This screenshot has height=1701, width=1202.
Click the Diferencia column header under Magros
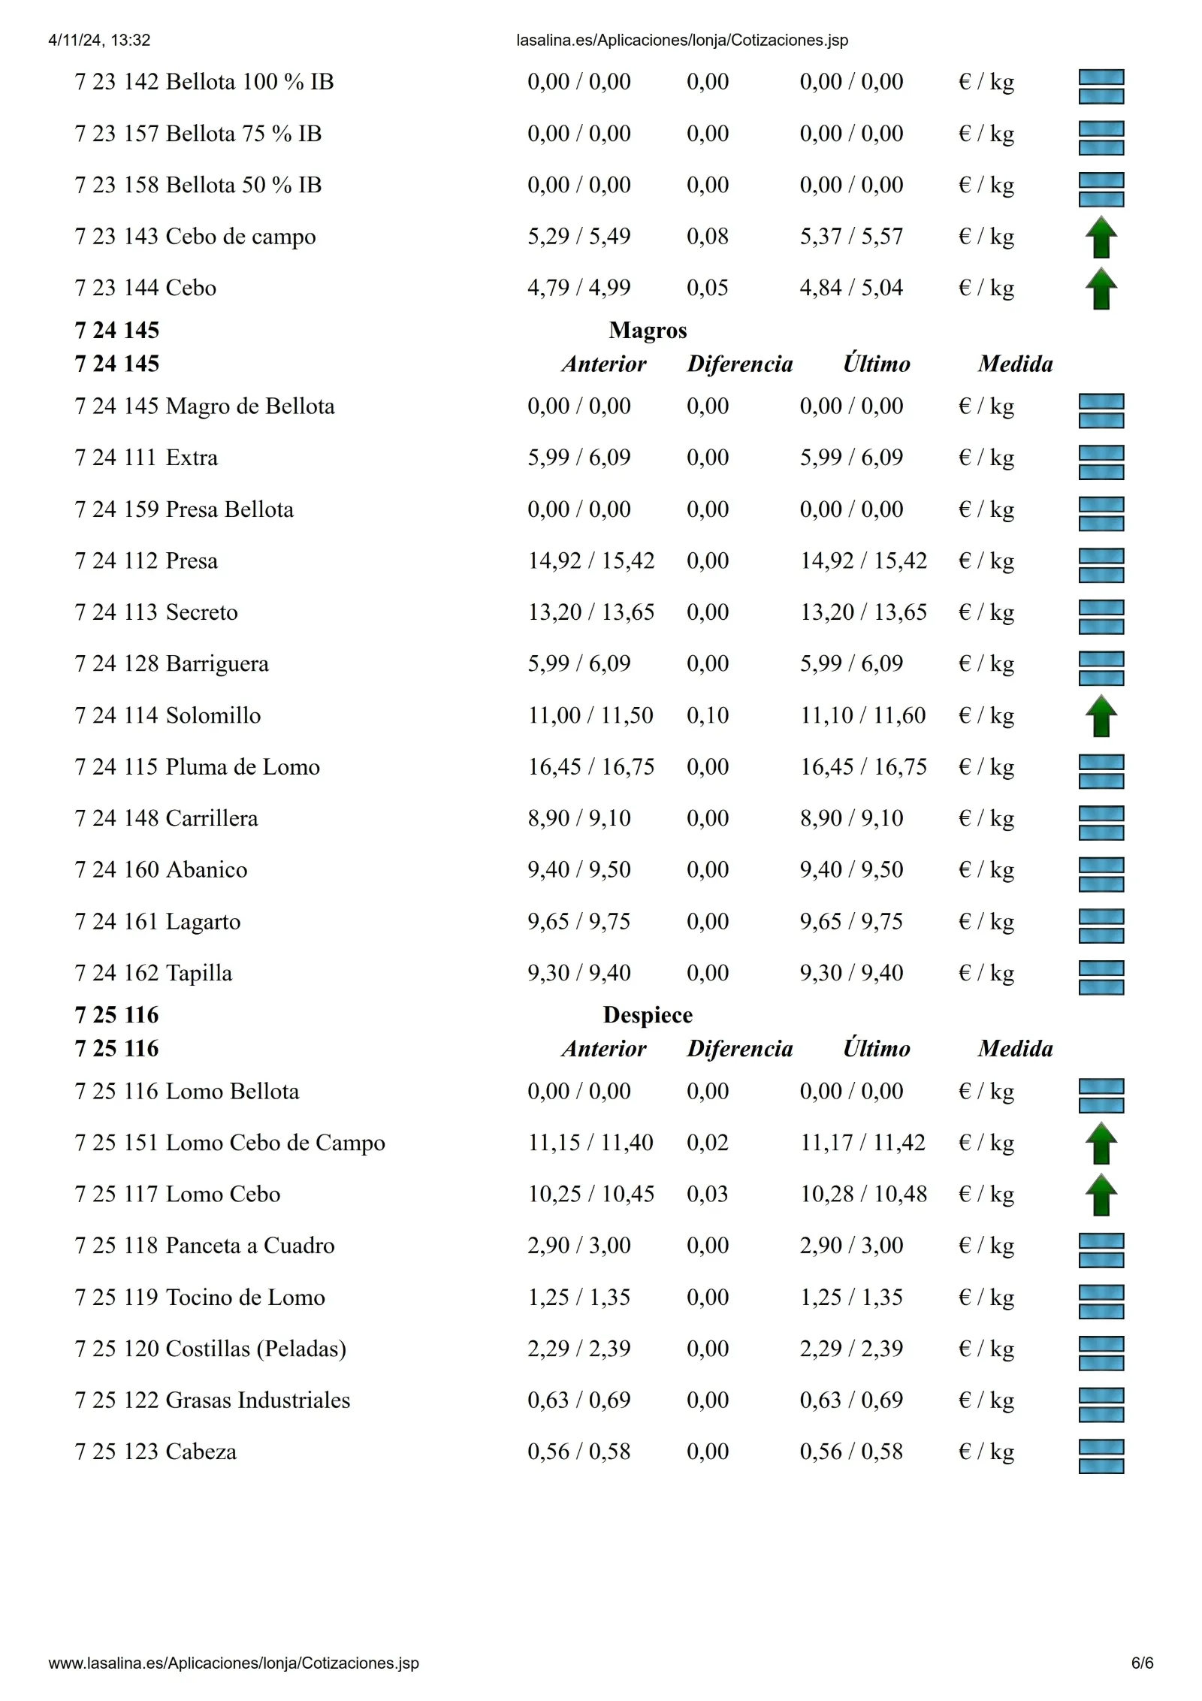pos(740,364)
